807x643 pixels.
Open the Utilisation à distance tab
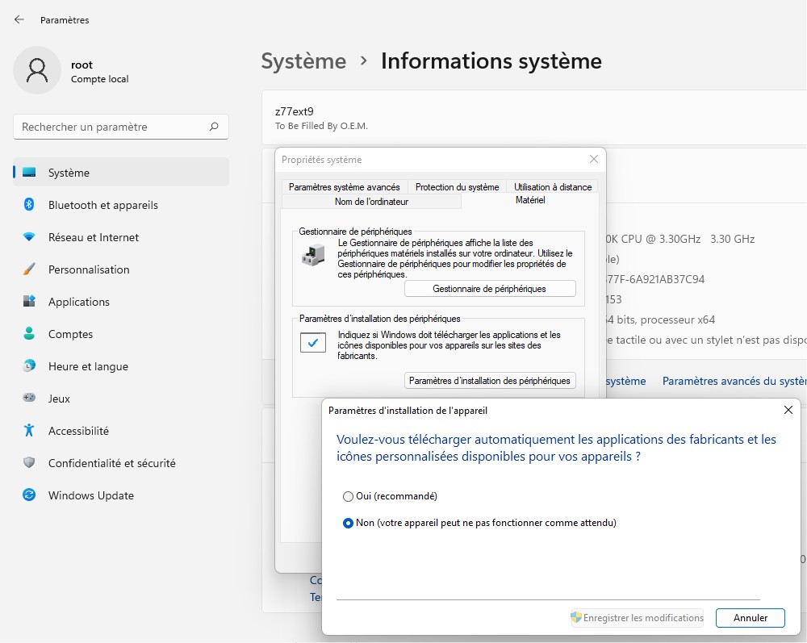[553, 186]
